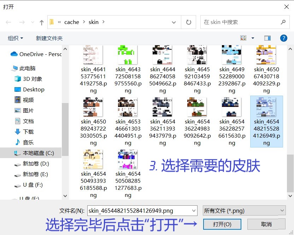This screenshot has width=294, height=235.
Task: Change view layout icon
Action: pyautogui.click(x=243, y=38)
